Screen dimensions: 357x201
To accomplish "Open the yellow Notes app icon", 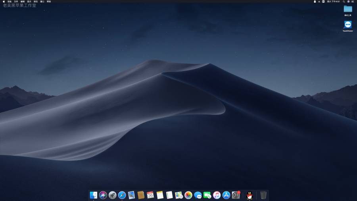I will pyautogui.click(x=160, y=195).
